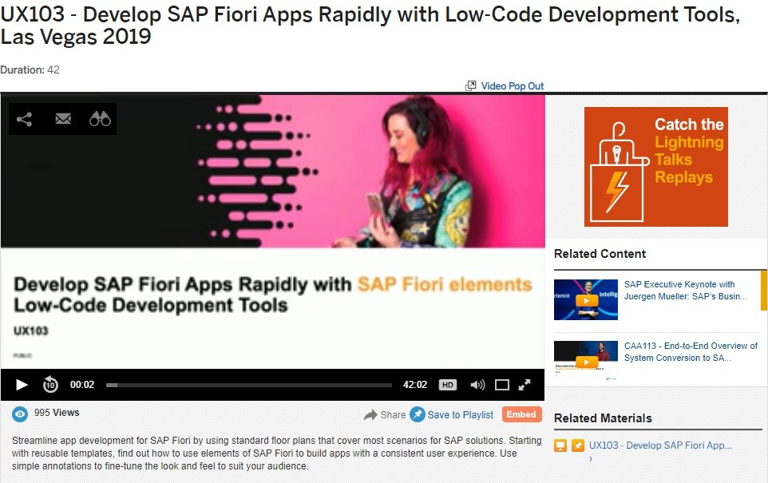Click the share icon on video overlay

click(24, 119)
